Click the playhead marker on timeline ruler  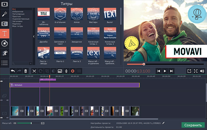point(50,76)
